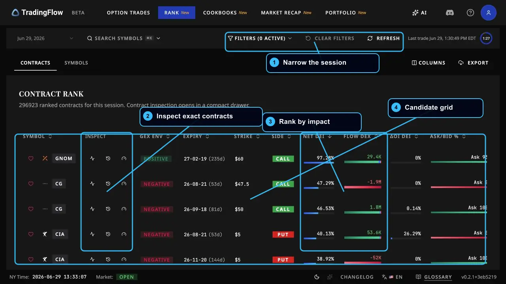Toggle dark mode with the moon icon
506x284 pixels.
317,277
